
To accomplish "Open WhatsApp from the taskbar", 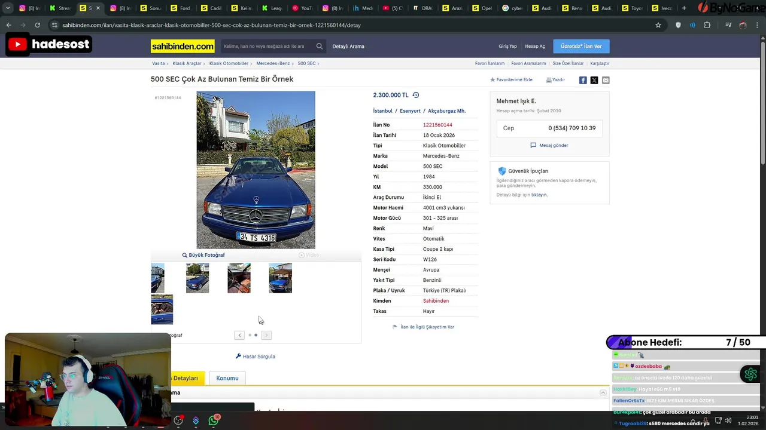I will (x=214, y=421).
